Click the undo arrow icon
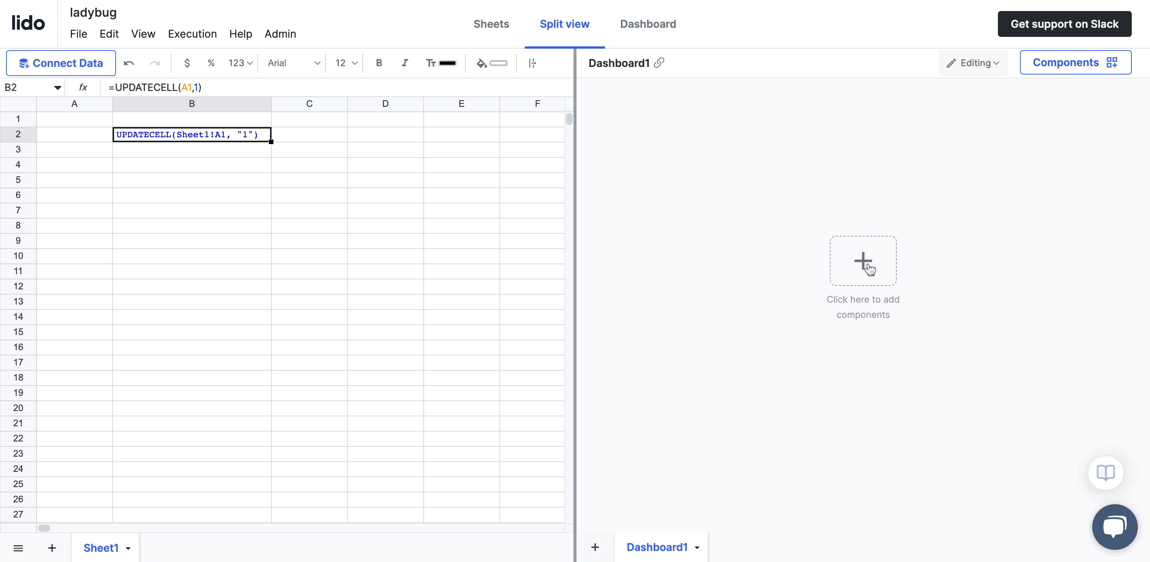This screenshot has width=1150, height=562. tap(129, 63)
